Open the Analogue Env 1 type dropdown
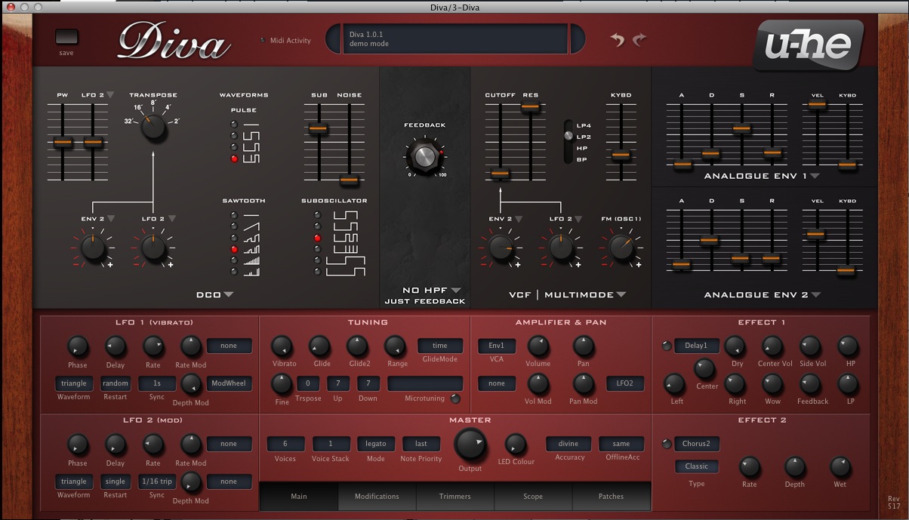This screenshot has width=909, height=520. 762,177
